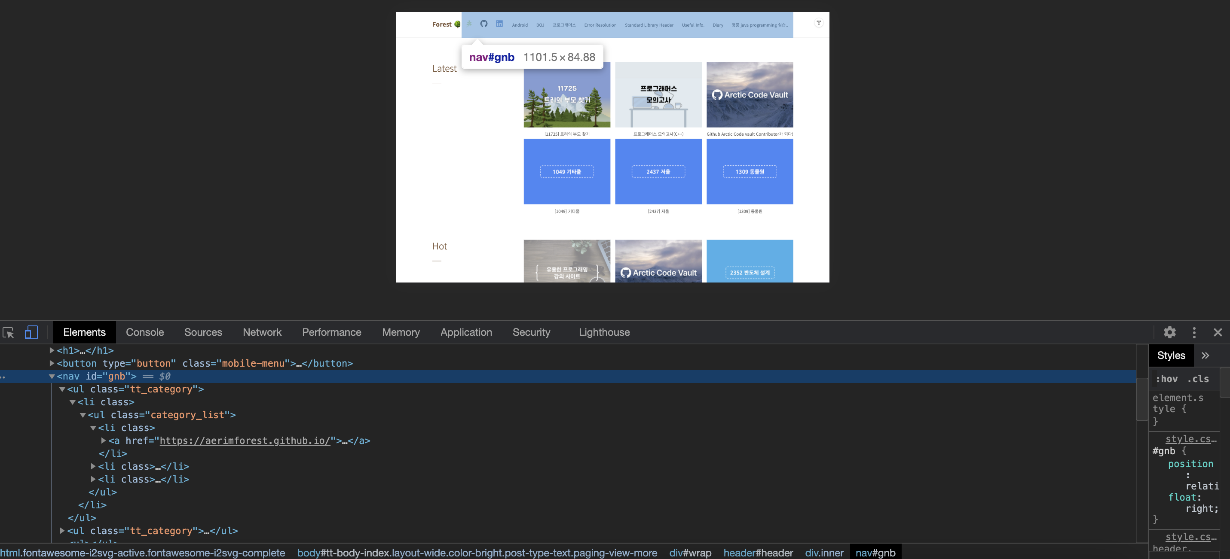
Task: Open DevTools settings gear
Action: pyautogui.click(x=1169, y=332)
